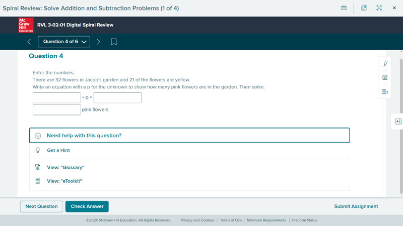The width and height of the screenshot is (403, 226).
Task: Open the Question 4 of 6 dropdown
Action: (x=64, y=42)
